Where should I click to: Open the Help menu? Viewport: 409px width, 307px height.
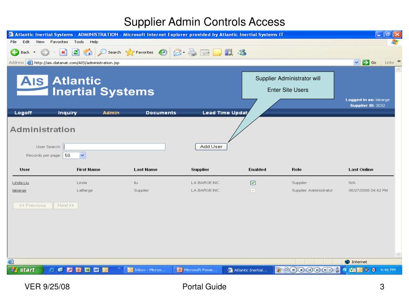click(x=94, y=42)
